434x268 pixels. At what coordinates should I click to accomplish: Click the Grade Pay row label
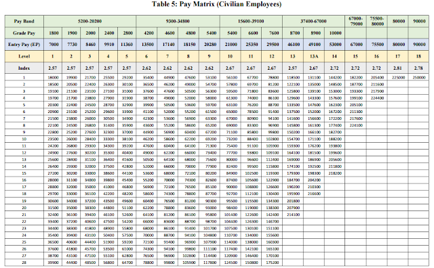coord(24,33)
